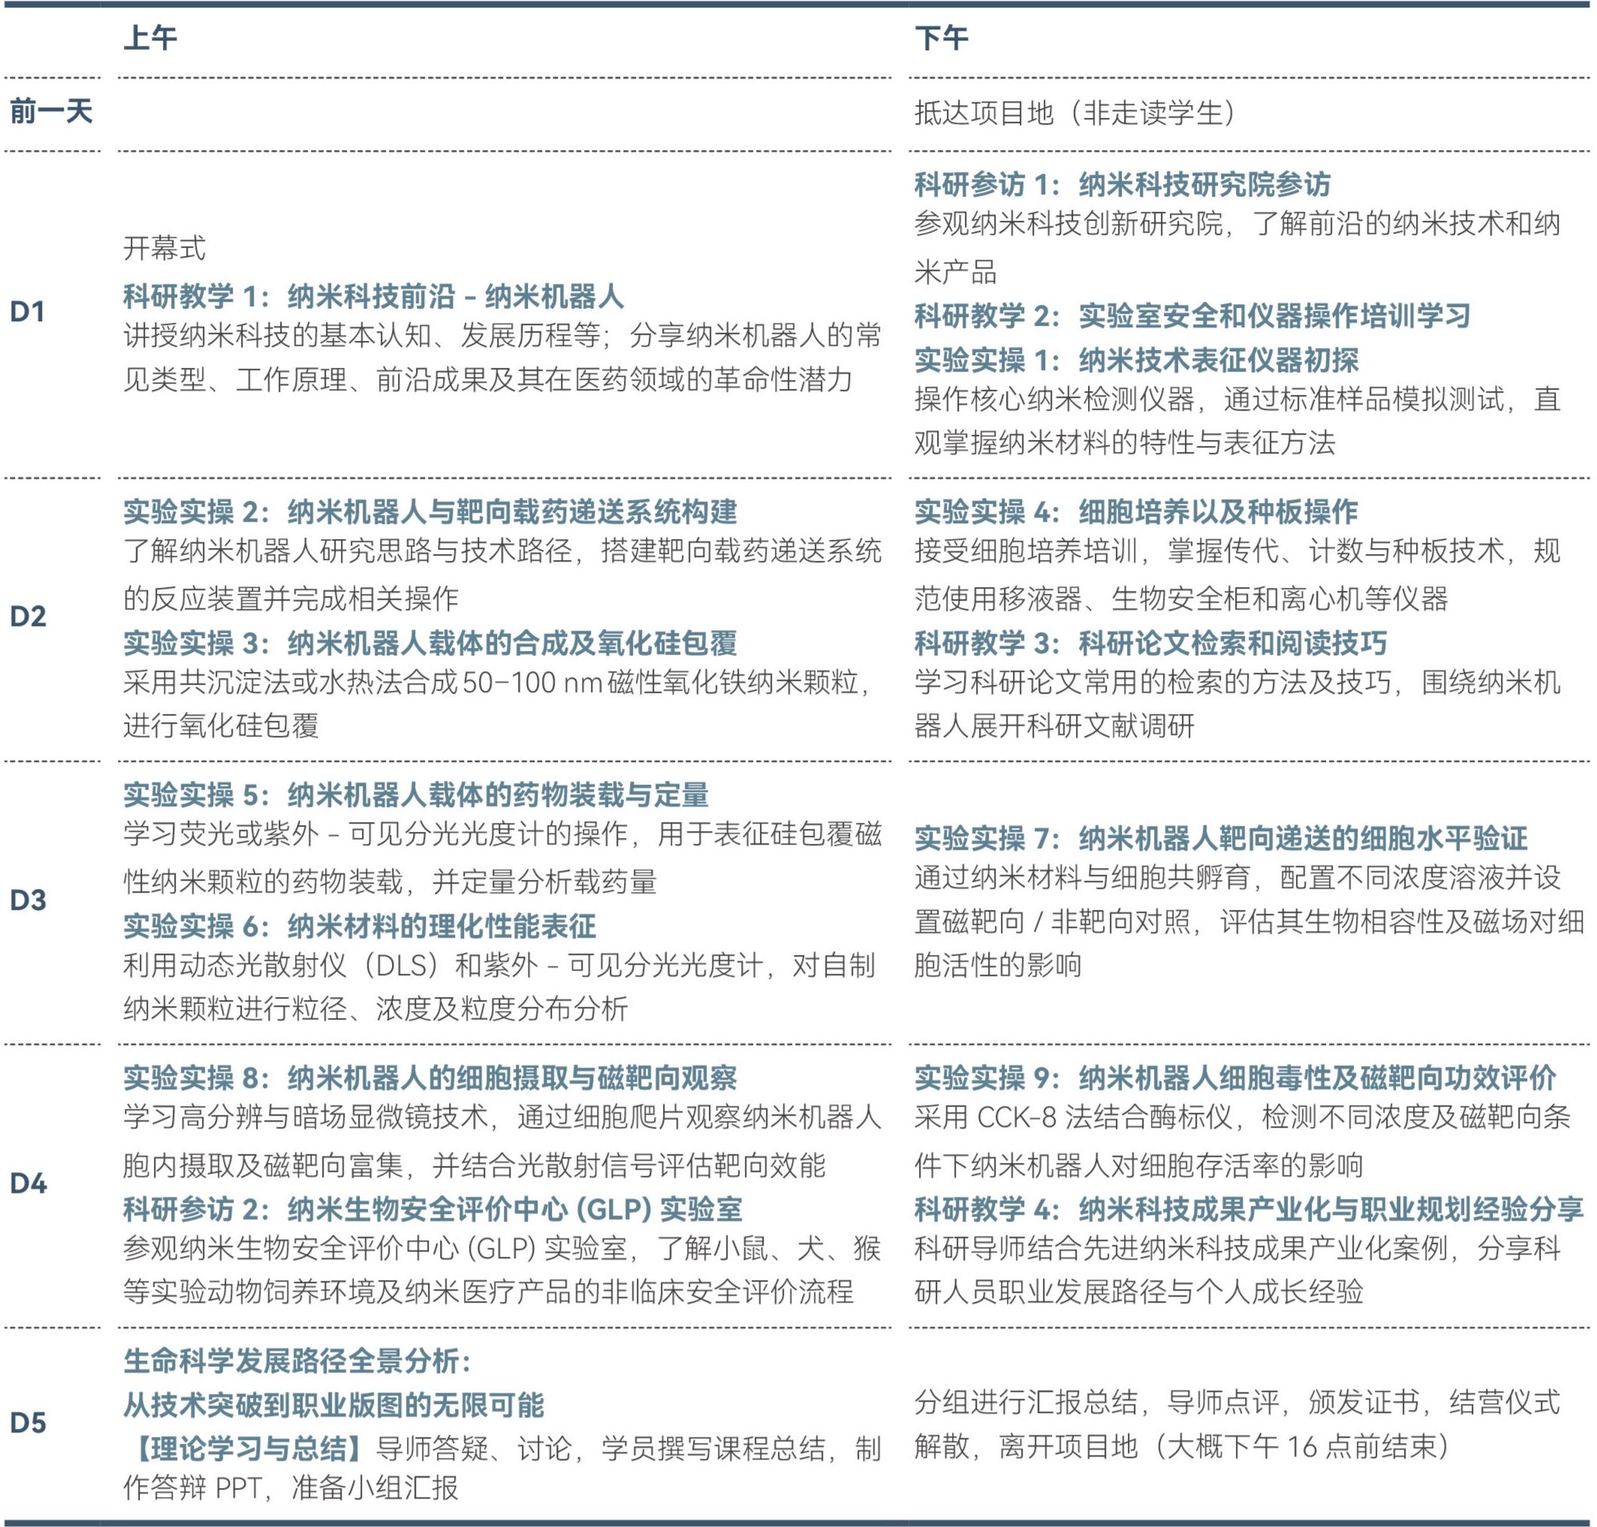Click the 上午 column header
The width and height of the screenshot is (1597, 1527).
click(x=149, y=38)
